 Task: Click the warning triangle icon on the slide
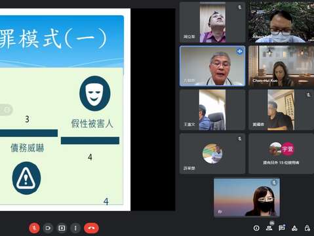click(x=26, y=178)
